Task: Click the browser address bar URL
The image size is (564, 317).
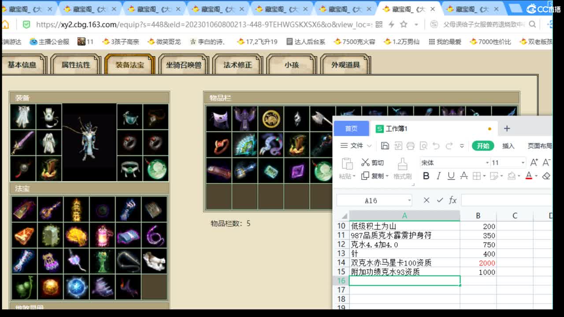Action: click(204, 25)
